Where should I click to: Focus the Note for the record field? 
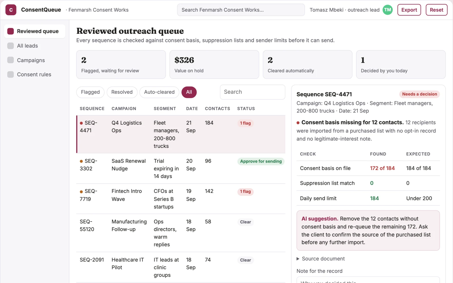368,280
